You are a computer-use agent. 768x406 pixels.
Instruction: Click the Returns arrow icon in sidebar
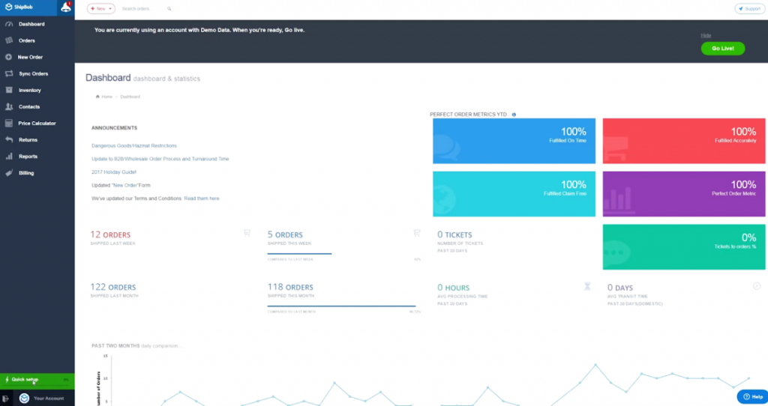tap(8, 139)
